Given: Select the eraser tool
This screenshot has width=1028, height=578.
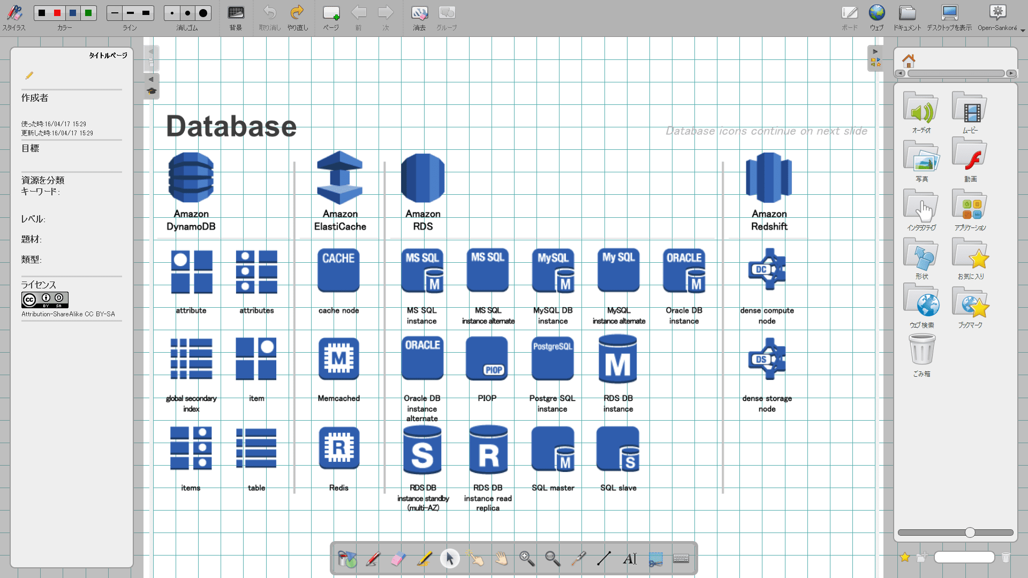Looking at the screenshot, I should [x=398, y=559].
